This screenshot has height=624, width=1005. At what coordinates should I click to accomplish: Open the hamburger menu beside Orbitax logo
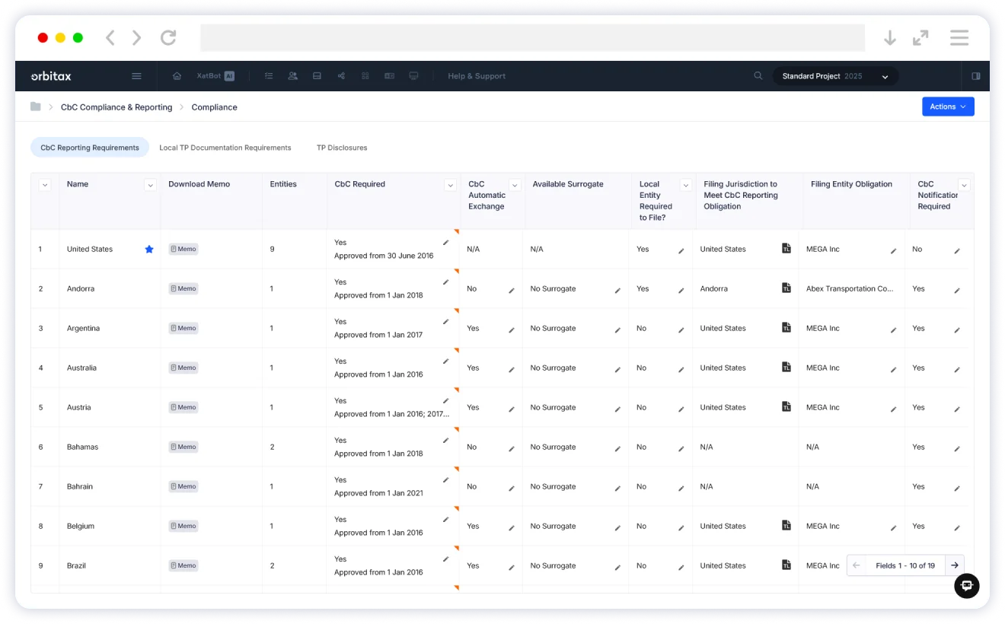[x=136, y=76]
